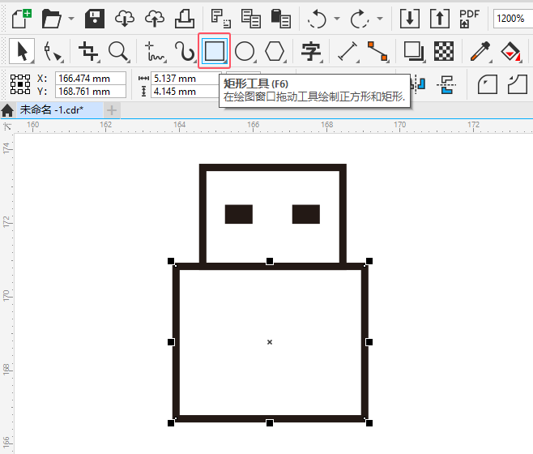Select the Pick tool arrow
The image size is (533, 454).
click(22, 51)
